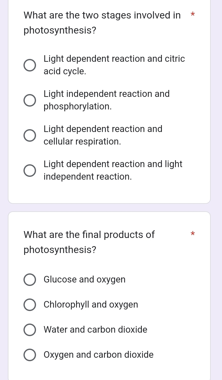Select 'Light dependent reaction and citric acid cycle'
222x380 pixels.
(30, 65)
